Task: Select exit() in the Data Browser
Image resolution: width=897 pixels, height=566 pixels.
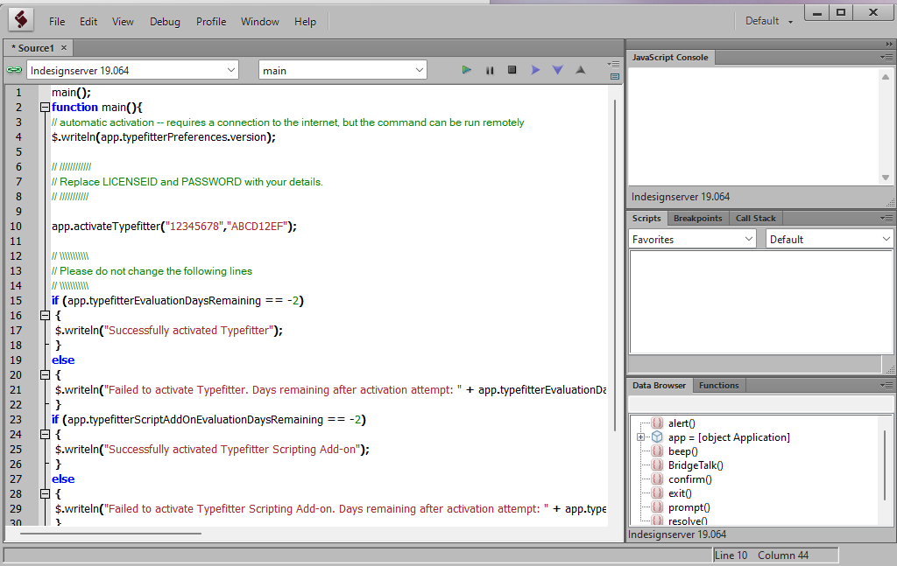Action: [680, 493]
